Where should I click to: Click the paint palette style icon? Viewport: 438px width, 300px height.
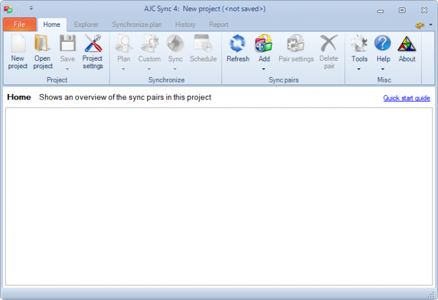point(420,24)
